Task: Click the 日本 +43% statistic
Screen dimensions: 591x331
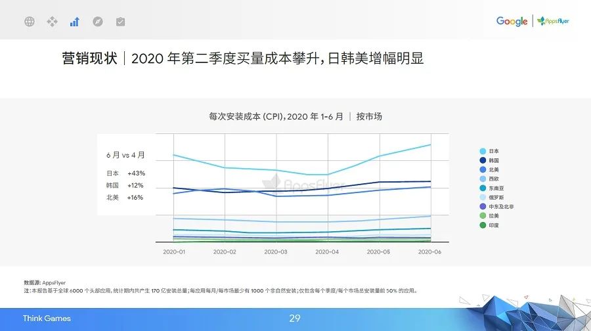Action: (x=125, y=173)
